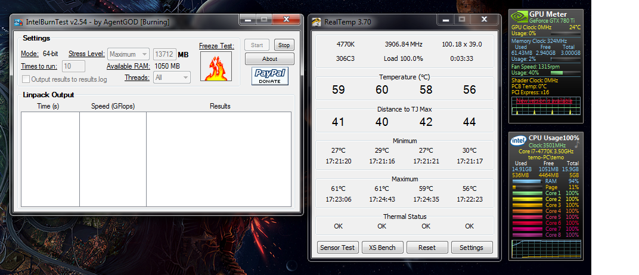Minimize the IntelBurnTest window
Image resolution: width=639 pixels, height=275 pixels.
(x=248, y=19)
